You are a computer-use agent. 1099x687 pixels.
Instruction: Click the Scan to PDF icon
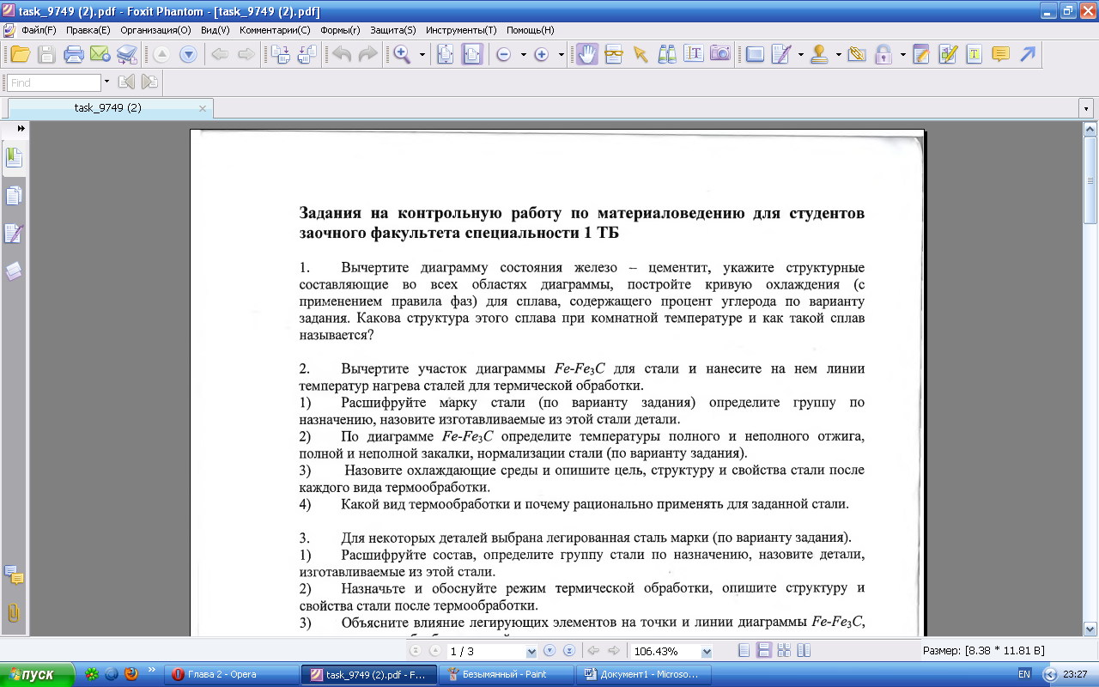click(x=127, y=54)
